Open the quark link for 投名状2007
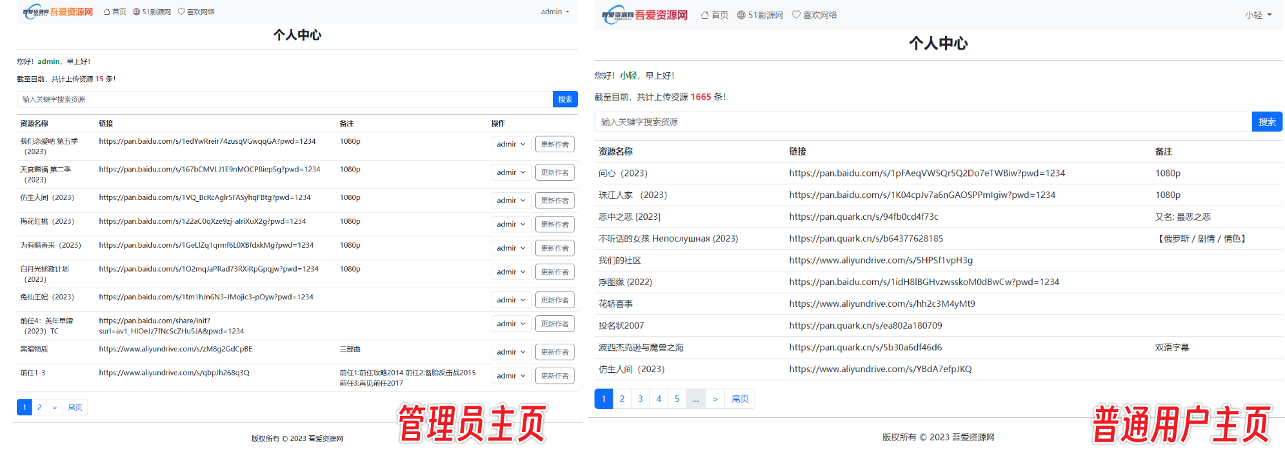 tap(865, 326)
